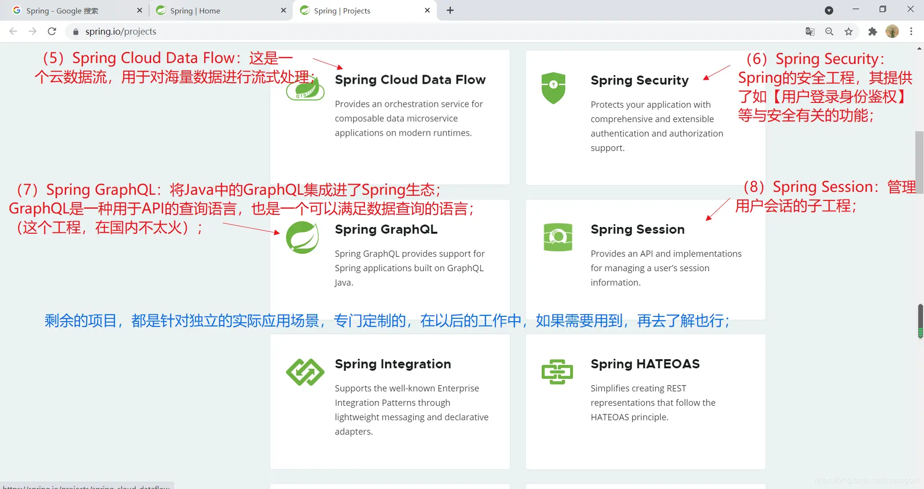This screenshot has width=924, height=489.
Task: Click the Spring Security description text
Action: (657, 126)
